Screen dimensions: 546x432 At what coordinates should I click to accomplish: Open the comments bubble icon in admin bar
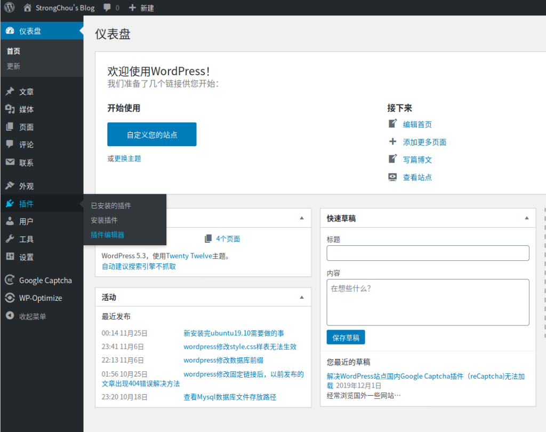click(x=107, y=7)
